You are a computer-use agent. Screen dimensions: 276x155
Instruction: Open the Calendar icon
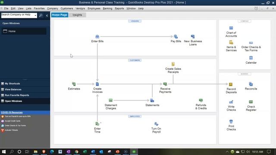click(x=251, y=58)
